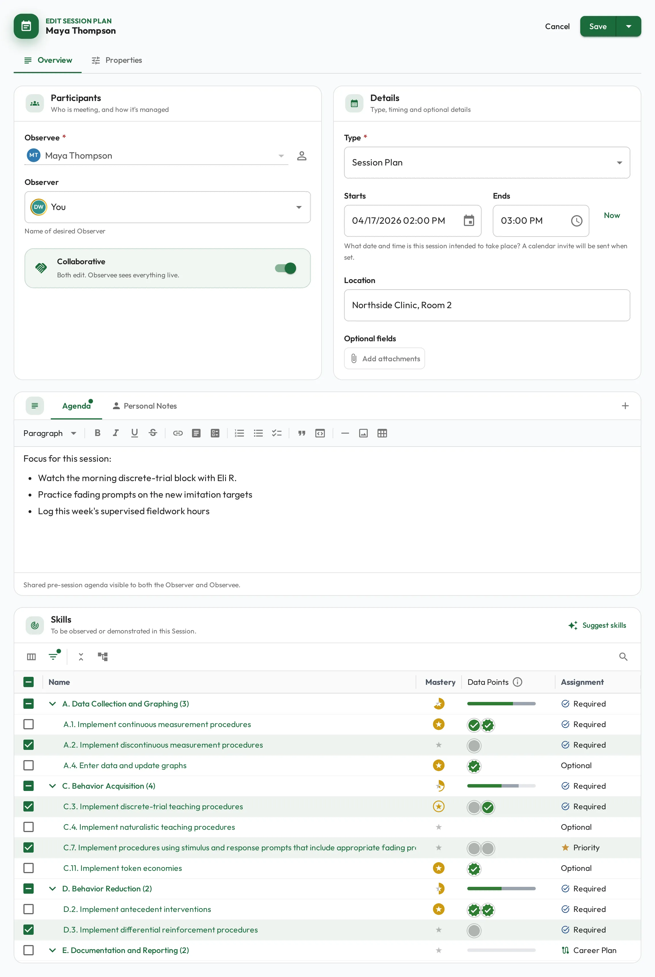Image resolution: width=655 pixels, height=977 pixels.
Task: Insert a code block
Action: click(x=320, y=433)
